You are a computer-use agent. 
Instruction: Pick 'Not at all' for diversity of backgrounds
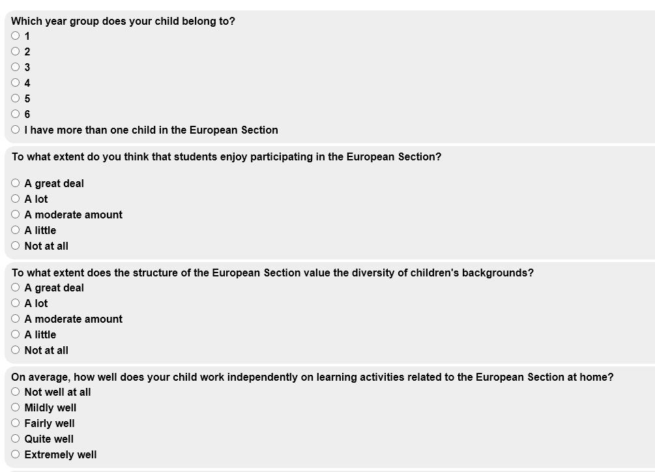(x=16, y=350)
